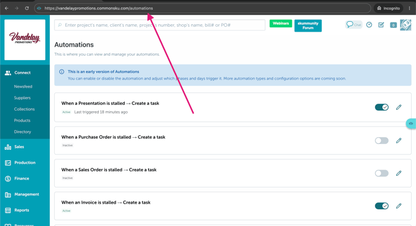Go to Suppliers

click(22, 98)
